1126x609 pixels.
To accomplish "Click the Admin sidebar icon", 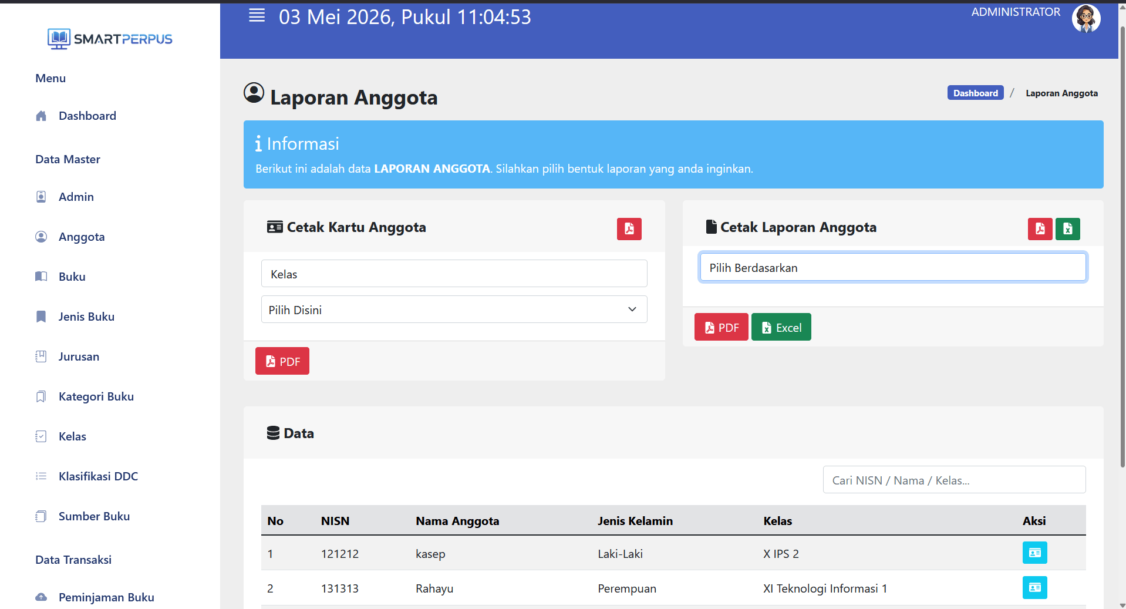I will (x=41, y=197).
